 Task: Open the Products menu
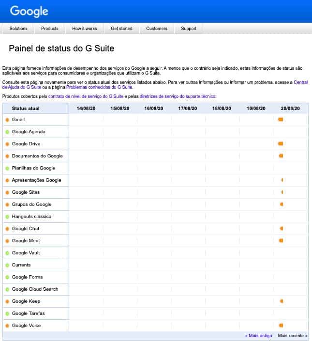point(50,29)
